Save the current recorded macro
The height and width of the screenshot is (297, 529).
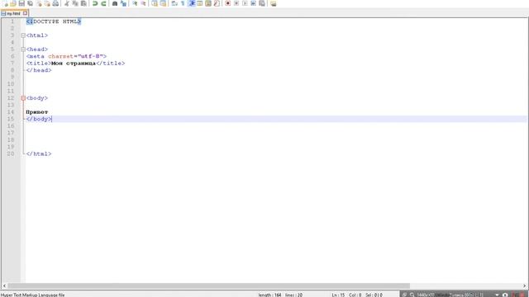click(x=262, y=3)
